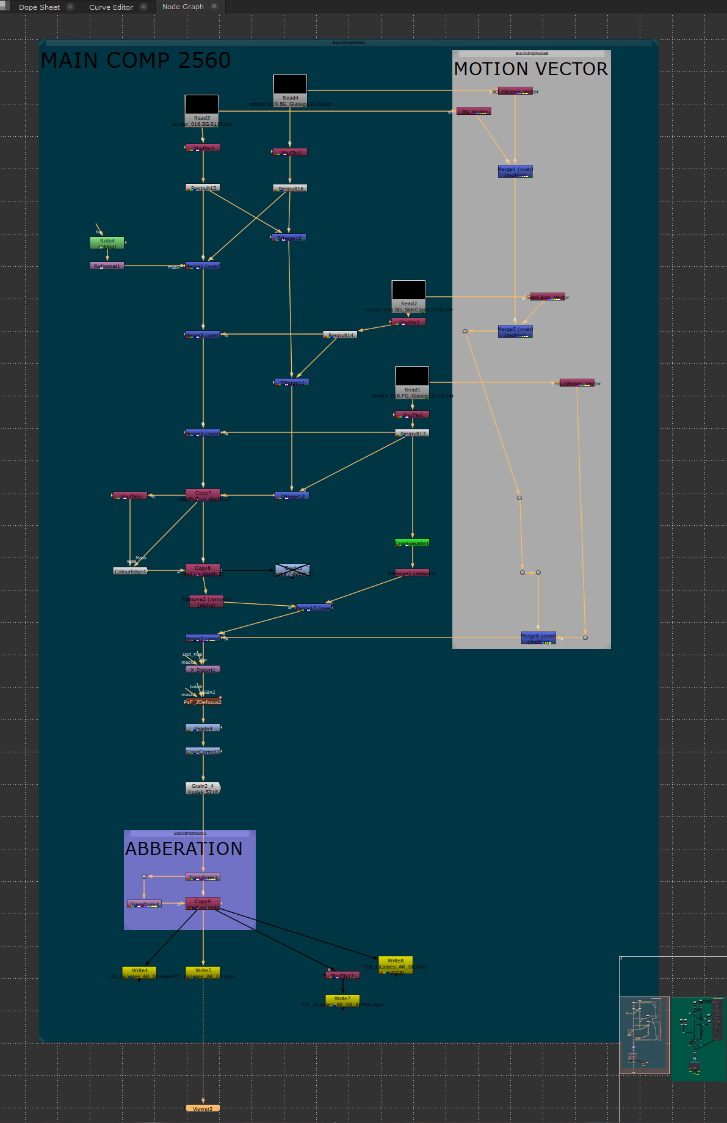Close the Node Graph tab
The width and height of the screenshot is (727, 1123).
(214, 7)
